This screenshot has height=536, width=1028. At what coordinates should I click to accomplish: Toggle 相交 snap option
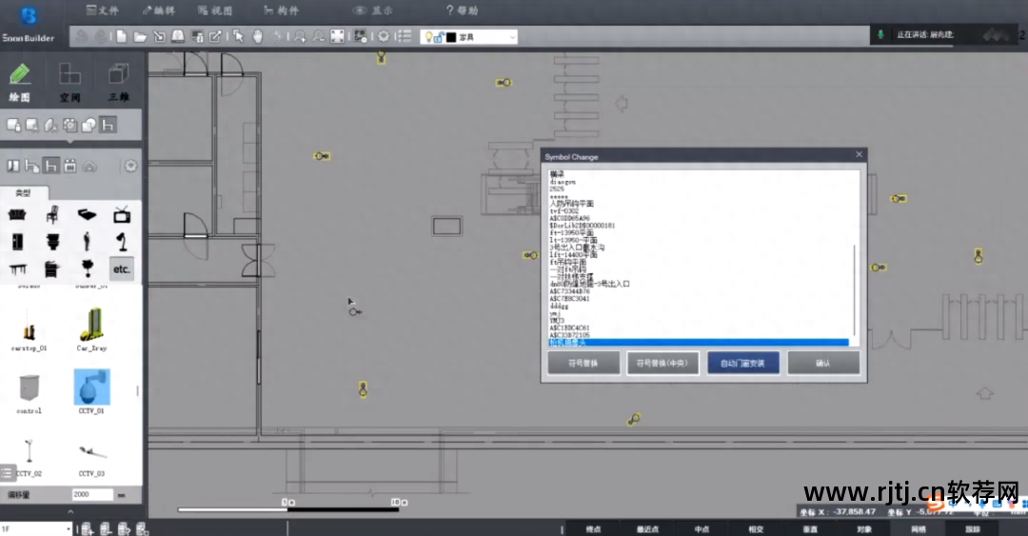click(x=756, y=528)
